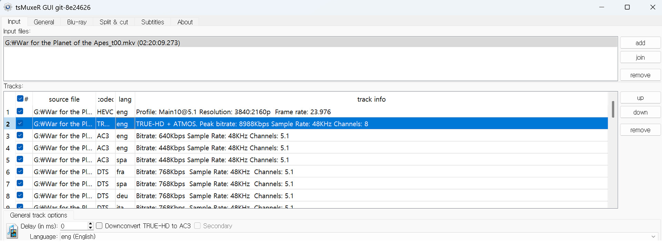Enable Downconvert TRUE-HD to AC3
The image size is (662, 242).
point(99,226)
